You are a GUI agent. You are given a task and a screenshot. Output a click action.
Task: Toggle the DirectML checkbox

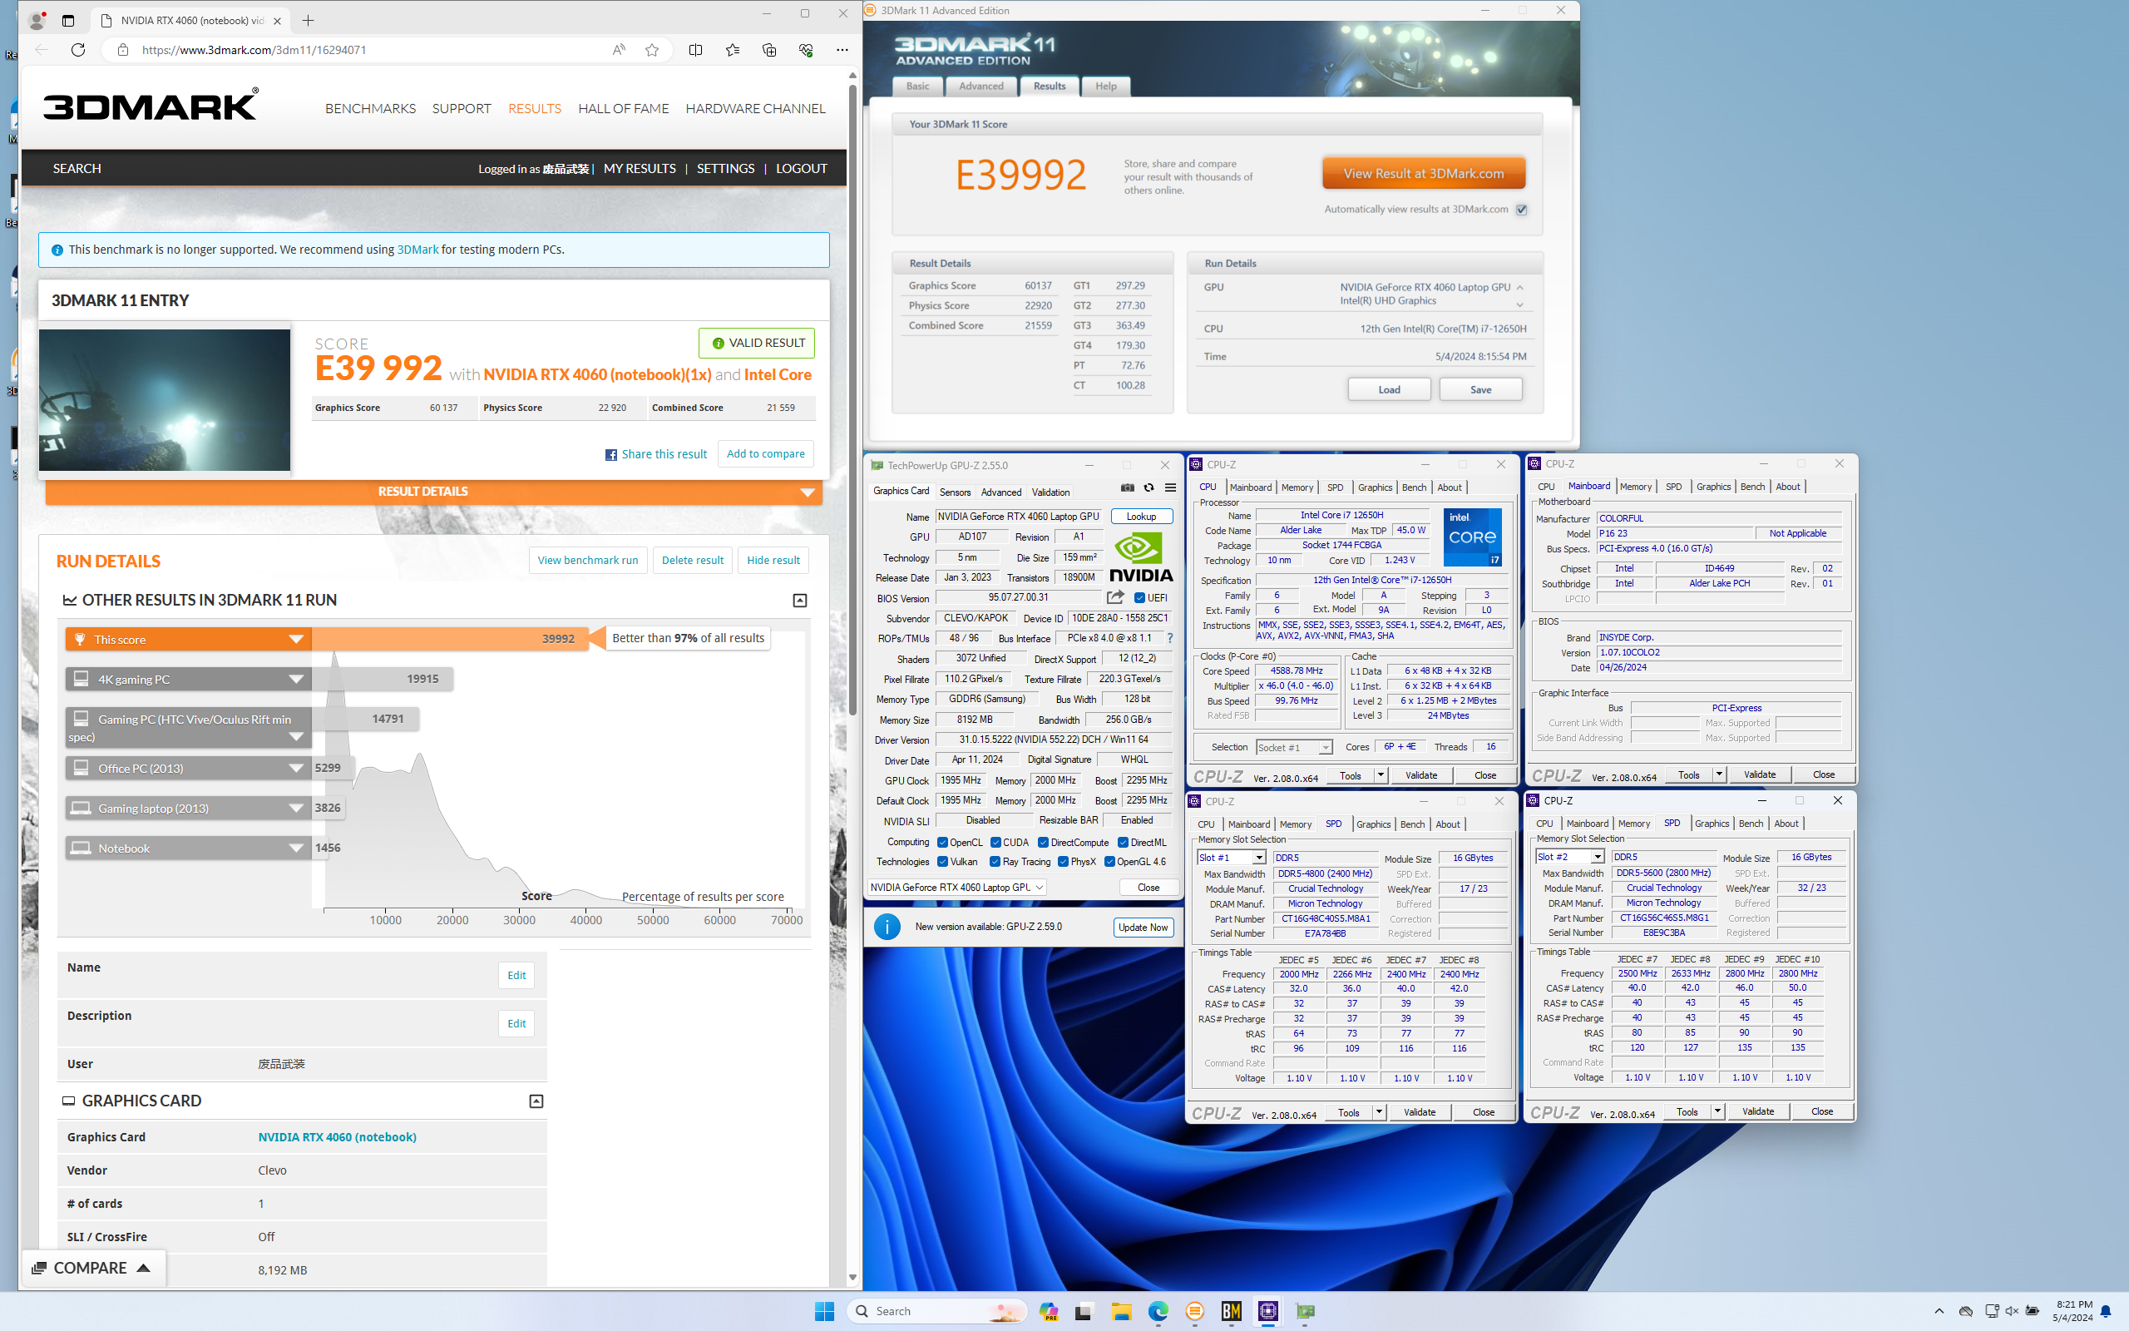click(x=1123, y=843)
